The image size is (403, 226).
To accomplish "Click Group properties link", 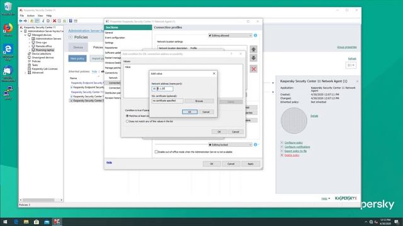I will coord(347,47).
